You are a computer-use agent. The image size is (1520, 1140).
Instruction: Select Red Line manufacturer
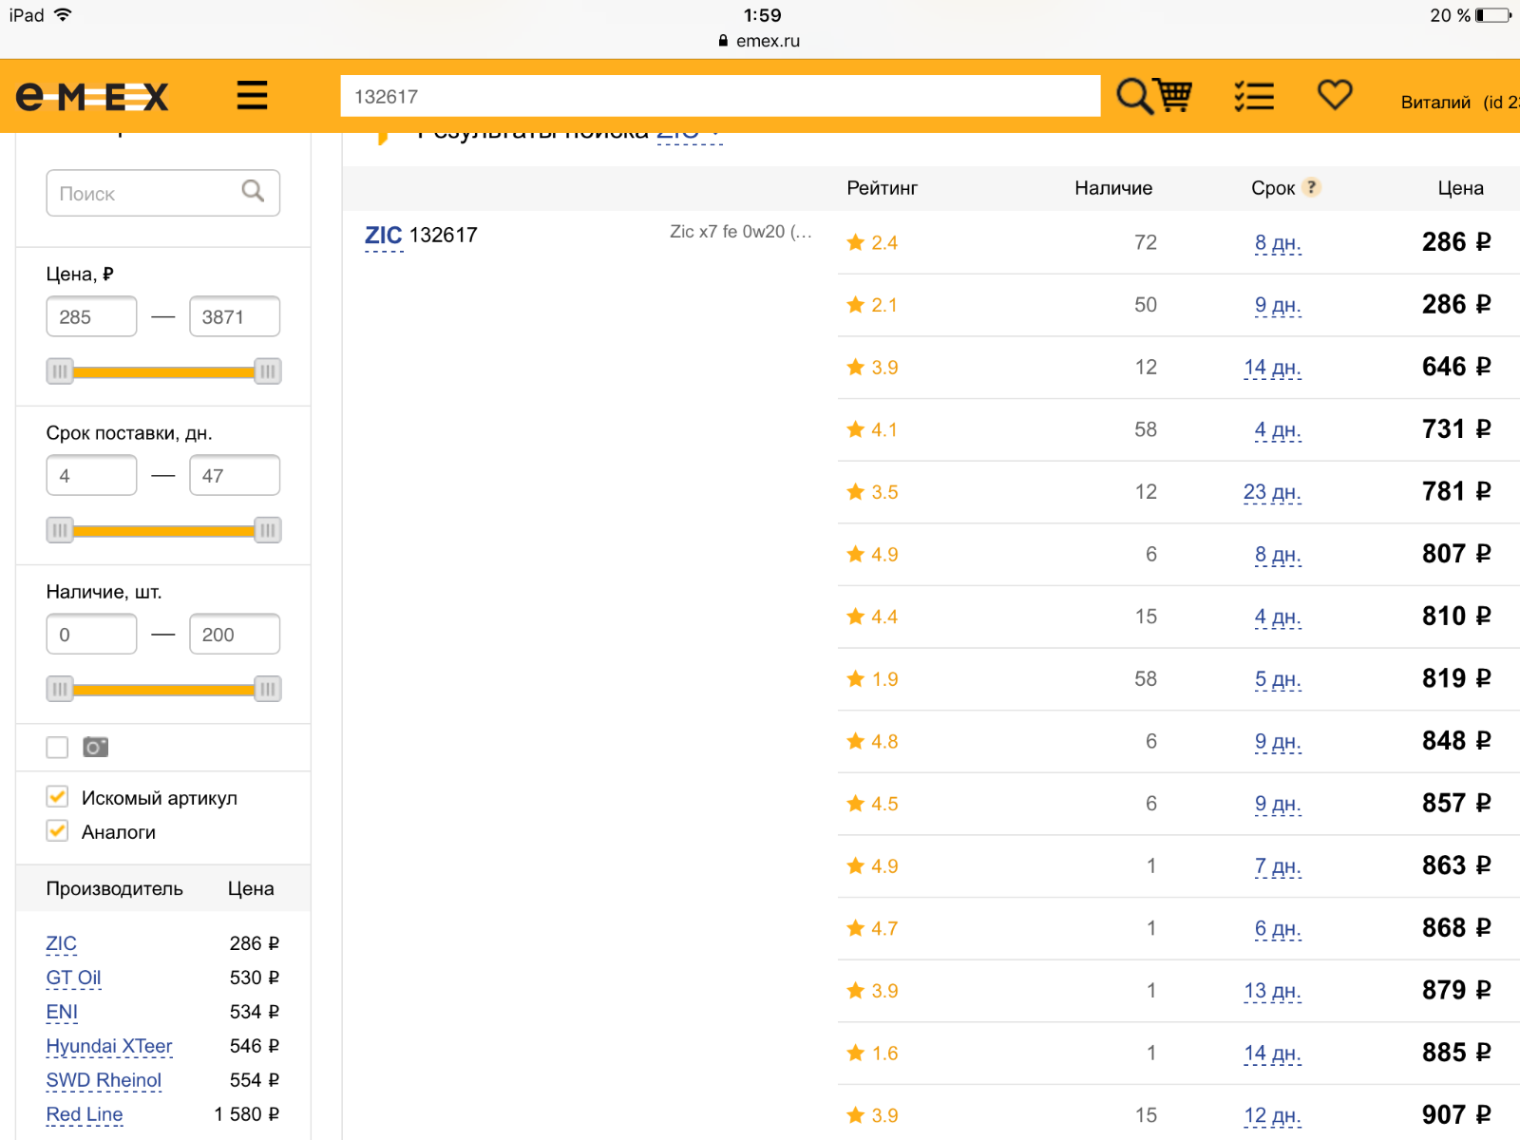tap(85, 1114)
